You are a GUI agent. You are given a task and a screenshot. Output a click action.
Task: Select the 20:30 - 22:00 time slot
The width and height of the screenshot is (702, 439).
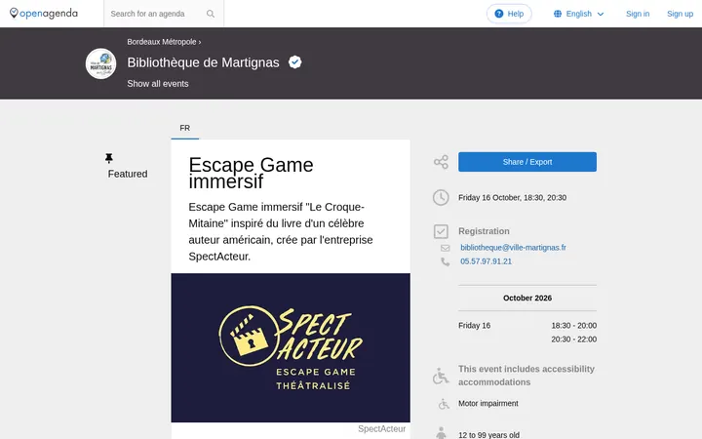pos(574,339)
